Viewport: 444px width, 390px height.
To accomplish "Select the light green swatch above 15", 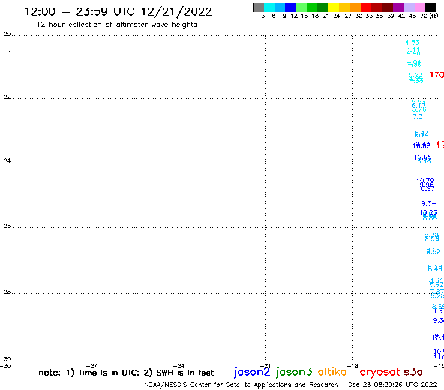I will click(x=301, y=7).
